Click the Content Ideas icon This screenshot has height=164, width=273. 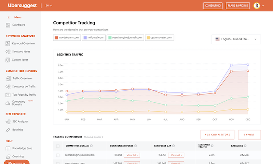click(8, 60)
